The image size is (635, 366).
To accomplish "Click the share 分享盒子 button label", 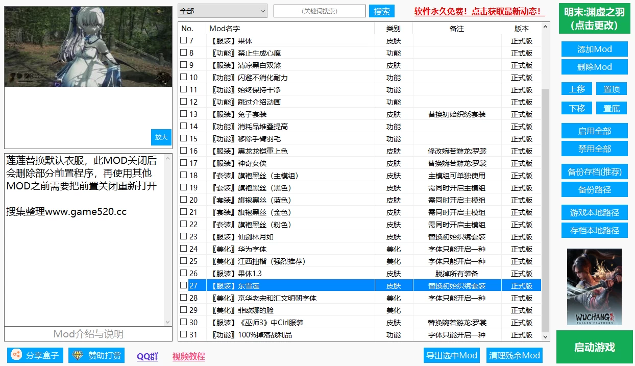I will click(43, 355).
